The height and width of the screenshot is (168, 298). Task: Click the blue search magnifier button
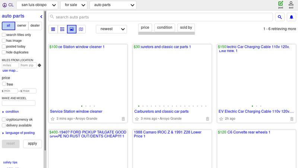point(280,17)
